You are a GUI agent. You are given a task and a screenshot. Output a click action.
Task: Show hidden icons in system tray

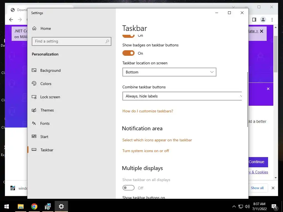tap(234, 206)
